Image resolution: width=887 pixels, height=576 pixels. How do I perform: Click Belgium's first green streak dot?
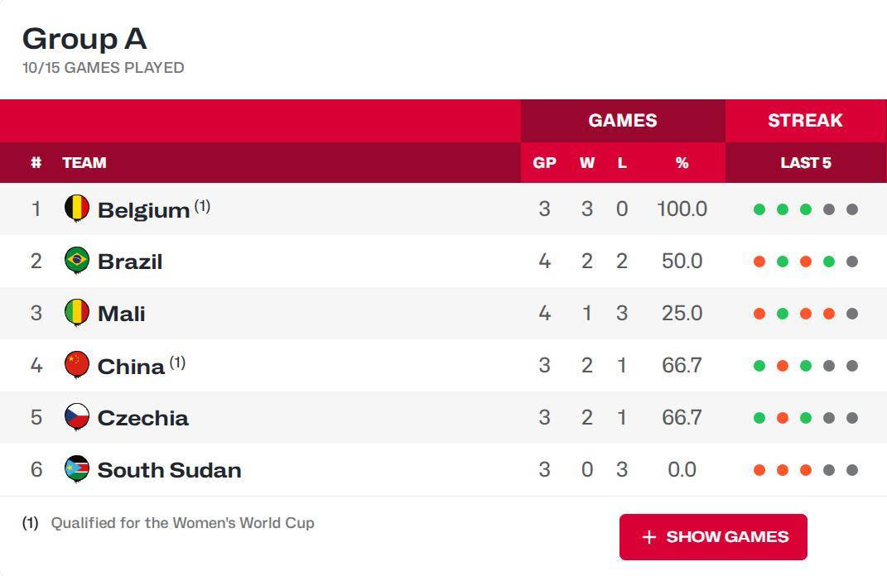[759, 209]
